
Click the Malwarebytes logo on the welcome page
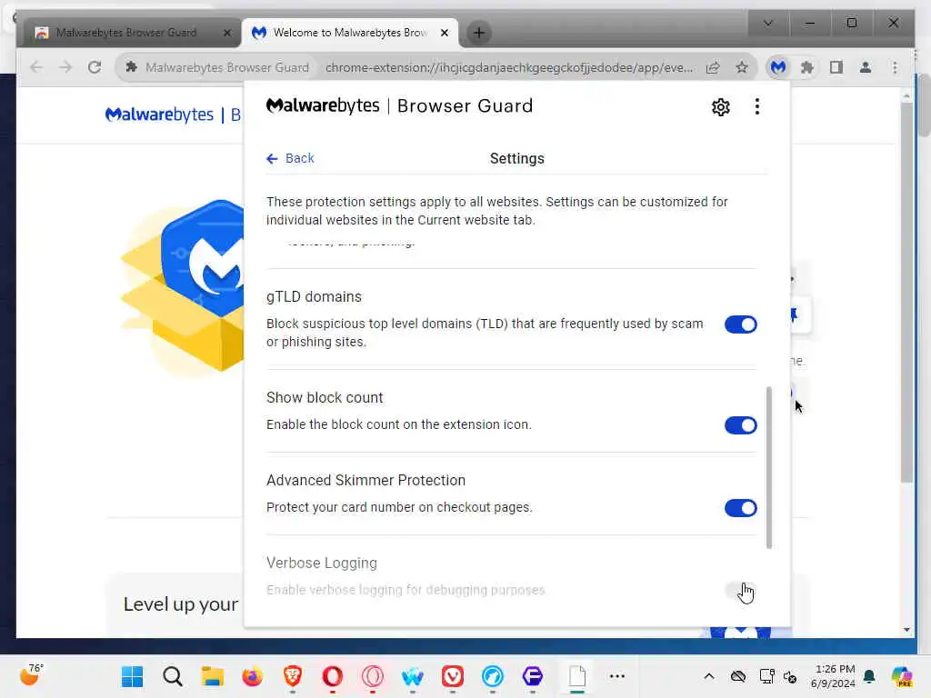159,115
